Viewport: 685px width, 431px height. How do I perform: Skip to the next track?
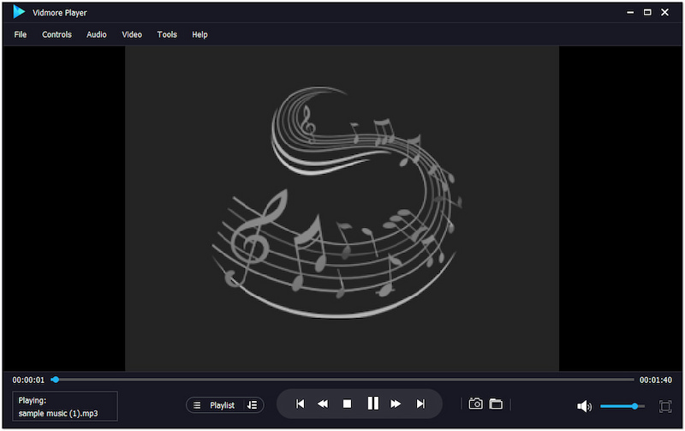tap(420, 404)
